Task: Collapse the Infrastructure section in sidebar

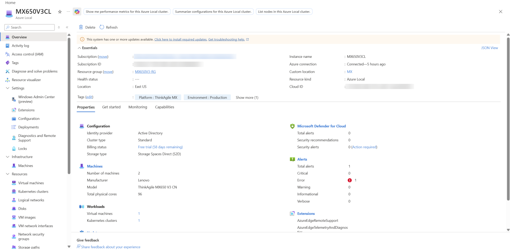Action: (x=8, y=157)
